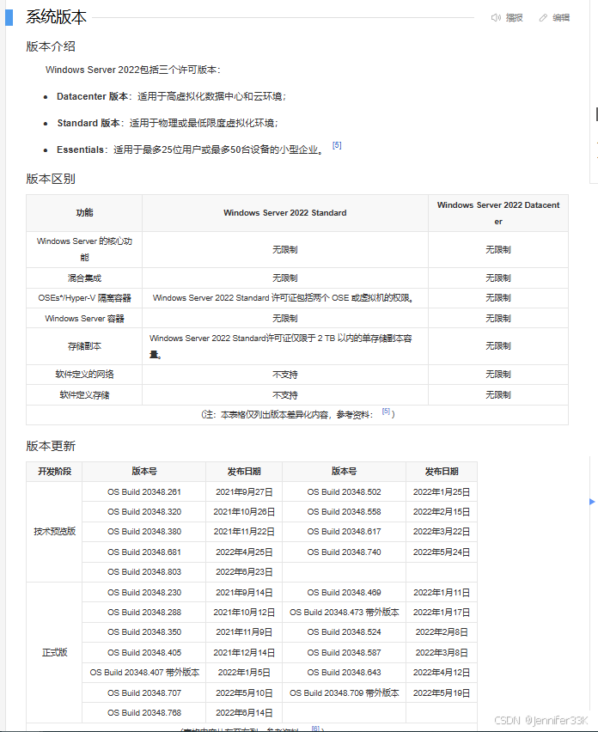Click the 功能 column header
Image resolution: width=598 pixels, height=732 pixels.
pyautogui.click(x=84, y=213)
